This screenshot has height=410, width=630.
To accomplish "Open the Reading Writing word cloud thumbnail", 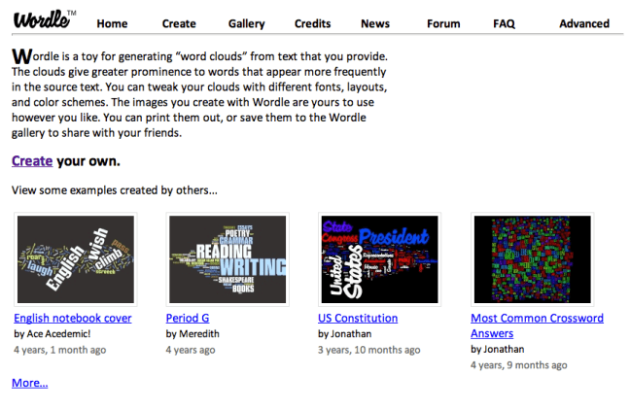I will point(226,259).
